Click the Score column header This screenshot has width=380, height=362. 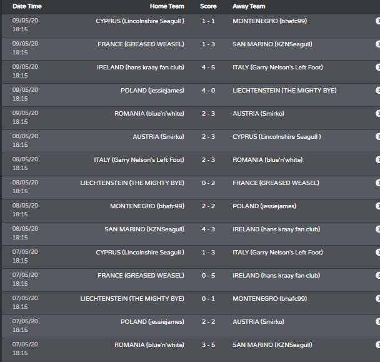(208, 6)
